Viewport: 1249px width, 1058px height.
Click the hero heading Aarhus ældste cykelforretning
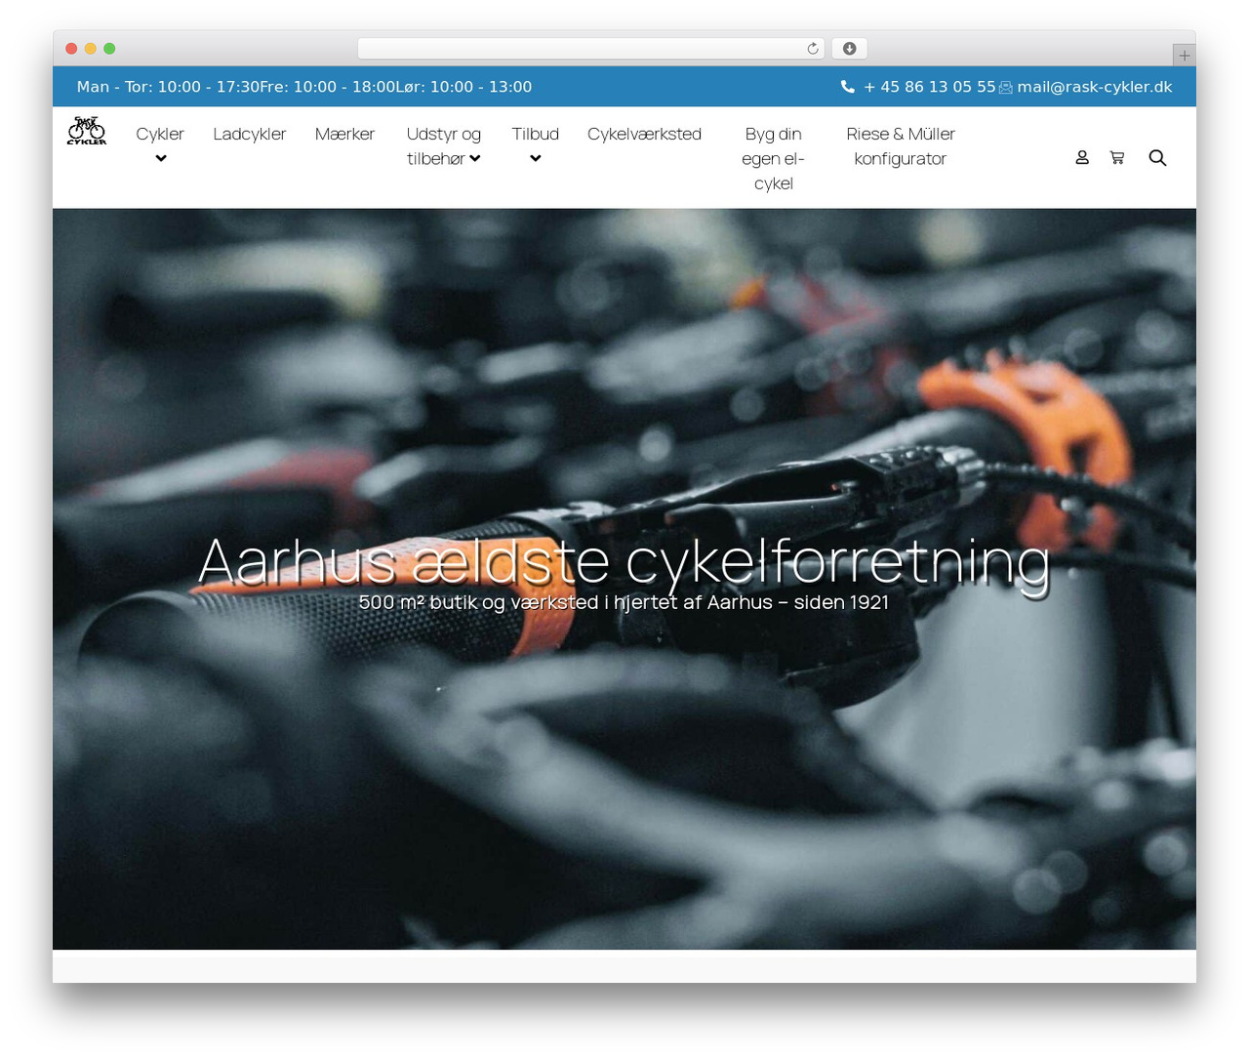[624, 561]
